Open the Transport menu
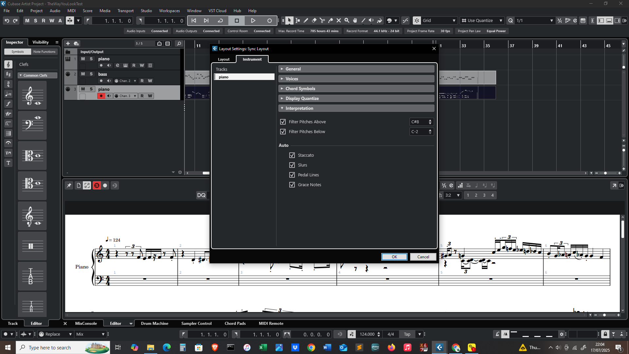629x354 pixels. (125, 10)
